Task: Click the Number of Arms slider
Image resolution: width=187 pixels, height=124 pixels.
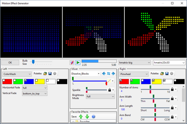Action: pos(155,89)
